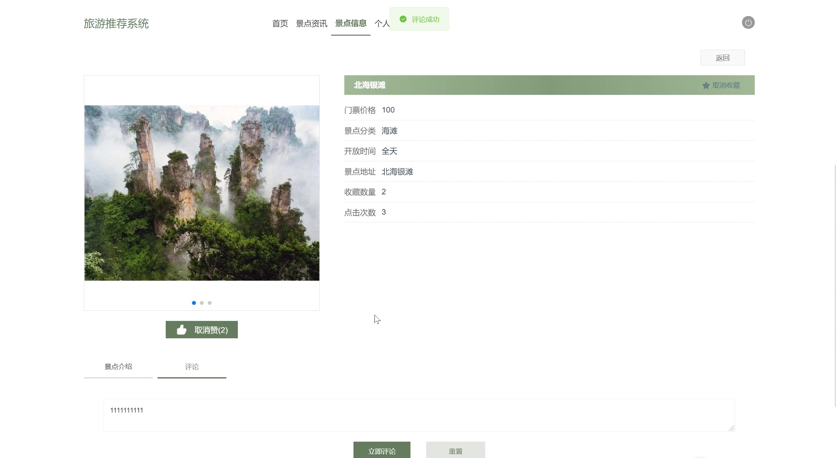This screenshot has height=458, width=836.
Task: Open 景点资讯 navigation menu
Action: (311, 24)
